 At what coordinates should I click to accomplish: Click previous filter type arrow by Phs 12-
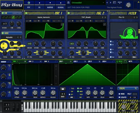point(134,17)
